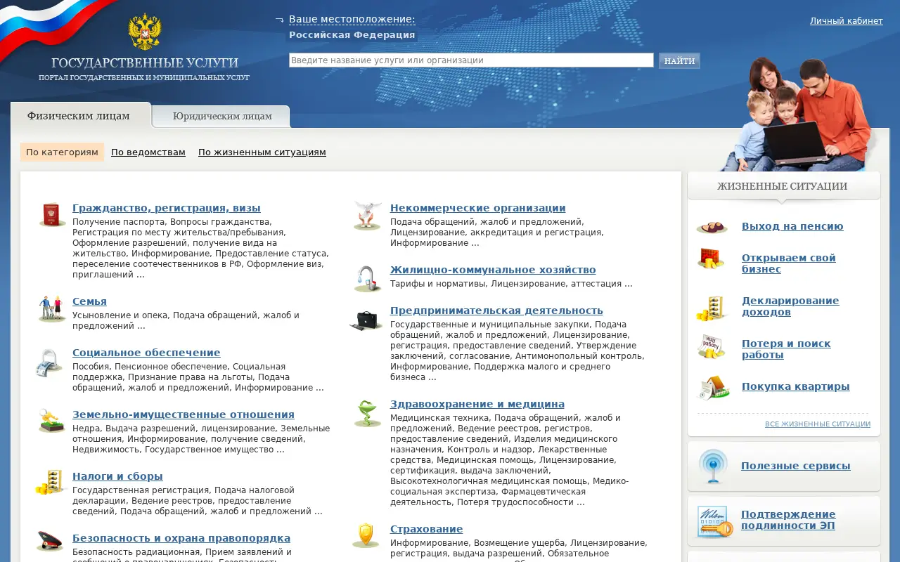This screenshot has width=900, height=562.
Task: Click the icon beside Земельно-имущественные отношения
Action: [51, 421]
